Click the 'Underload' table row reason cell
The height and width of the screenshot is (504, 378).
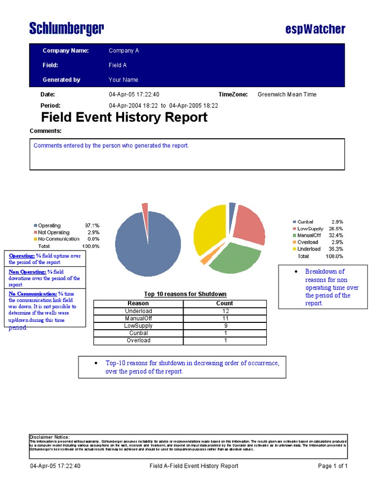click(x=138, y=311)
